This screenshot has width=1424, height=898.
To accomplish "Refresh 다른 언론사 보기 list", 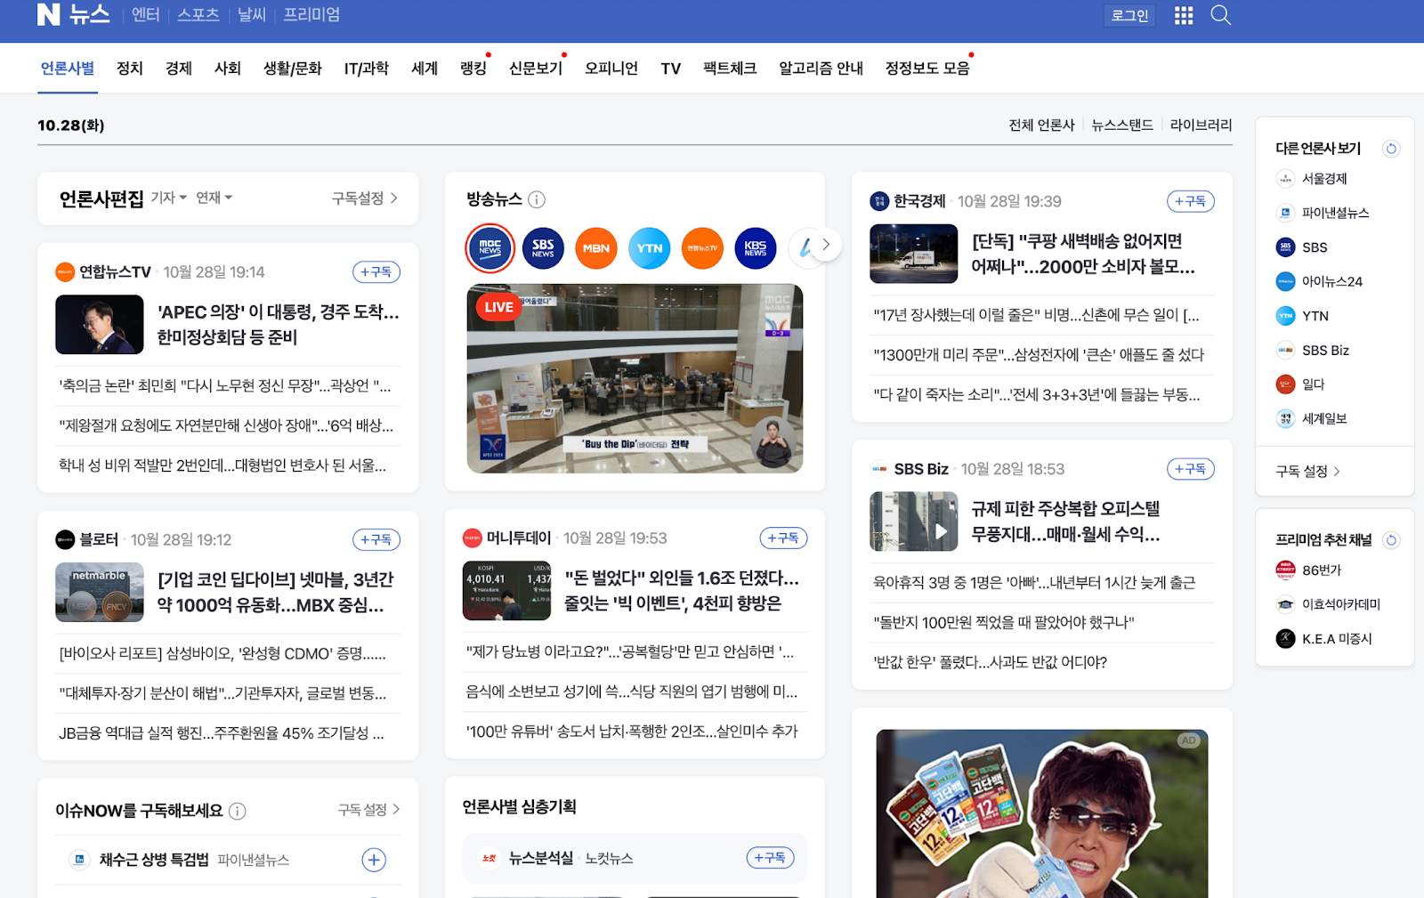I will click(x=1391, y=149).
